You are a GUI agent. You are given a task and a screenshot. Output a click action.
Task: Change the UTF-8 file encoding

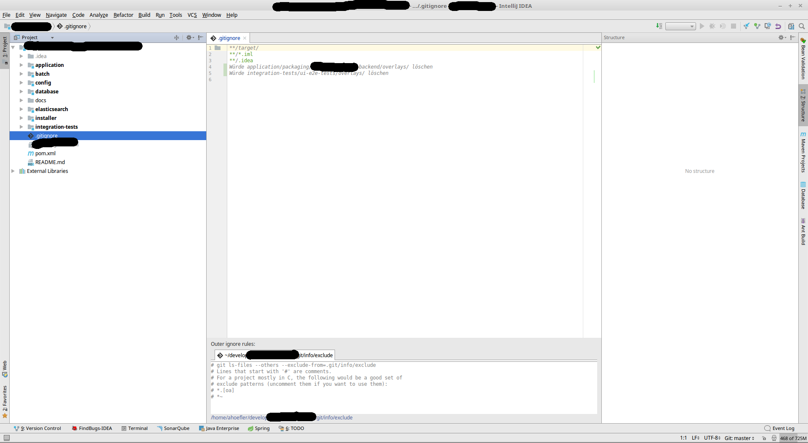(x=711, y=438)
